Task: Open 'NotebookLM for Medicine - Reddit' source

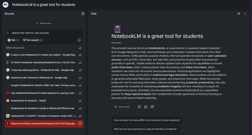Action: pos(28,101)
